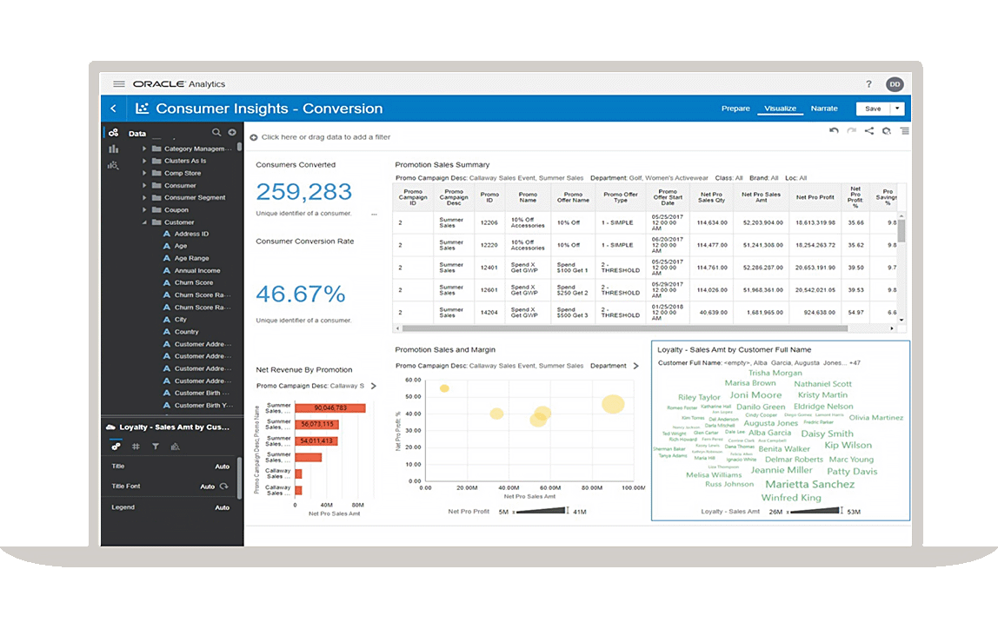Click the Legend Auto value
This screenshot has width=998, height=629.
point(223,507)
